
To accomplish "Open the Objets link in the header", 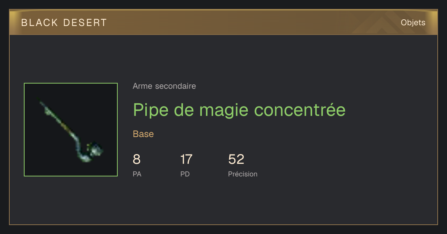I will pos(413,23).
